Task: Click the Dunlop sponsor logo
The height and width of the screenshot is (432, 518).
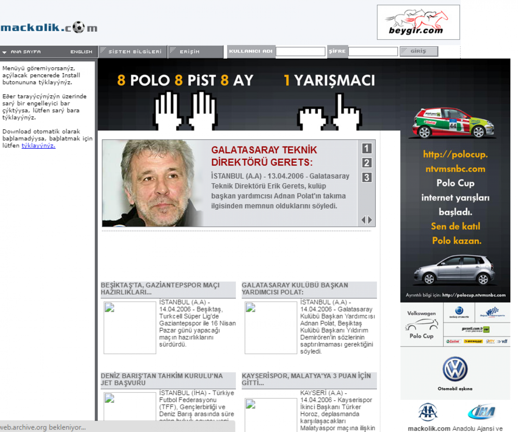Action: 473,341
